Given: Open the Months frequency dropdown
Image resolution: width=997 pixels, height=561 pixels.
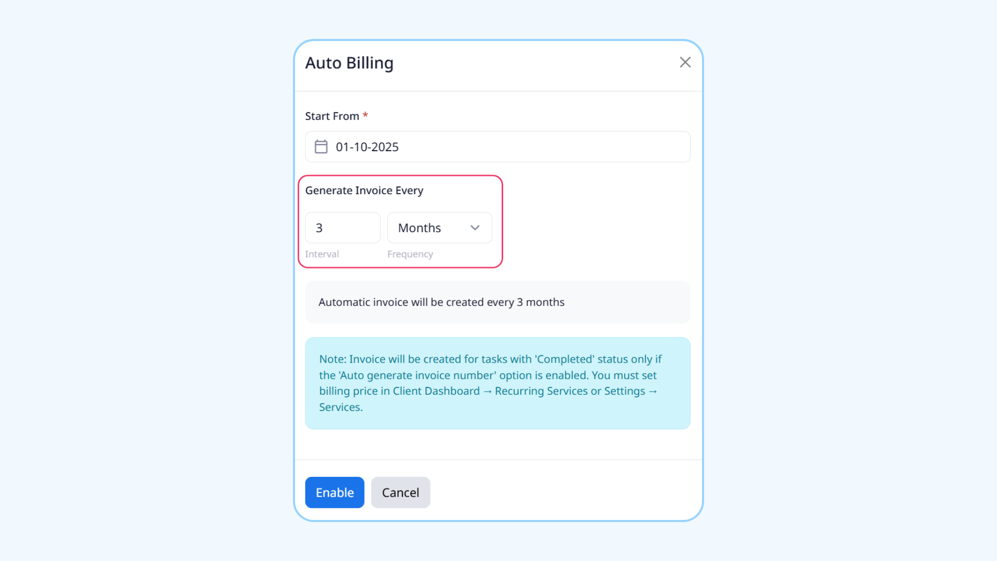Looking at the screenshot, I should [439, 228].
